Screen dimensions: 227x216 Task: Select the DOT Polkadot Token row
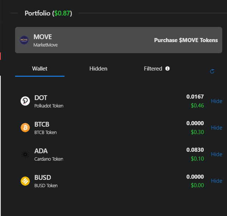click(119, 101)
